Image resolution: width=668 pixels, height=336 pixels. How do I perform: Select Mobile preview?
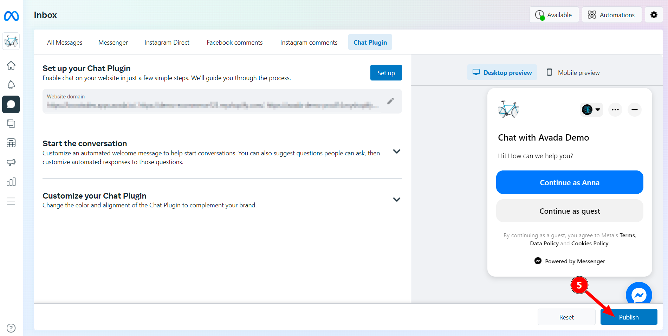pyautogui.click(x=573, y=72)
